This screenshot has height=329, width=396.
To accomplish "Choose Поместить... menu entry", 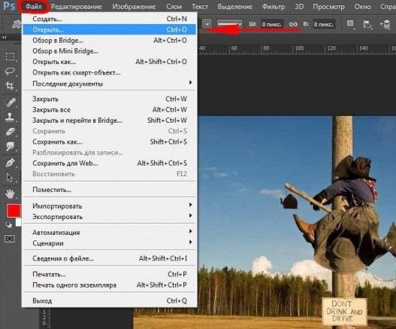I will coord(110,190).
